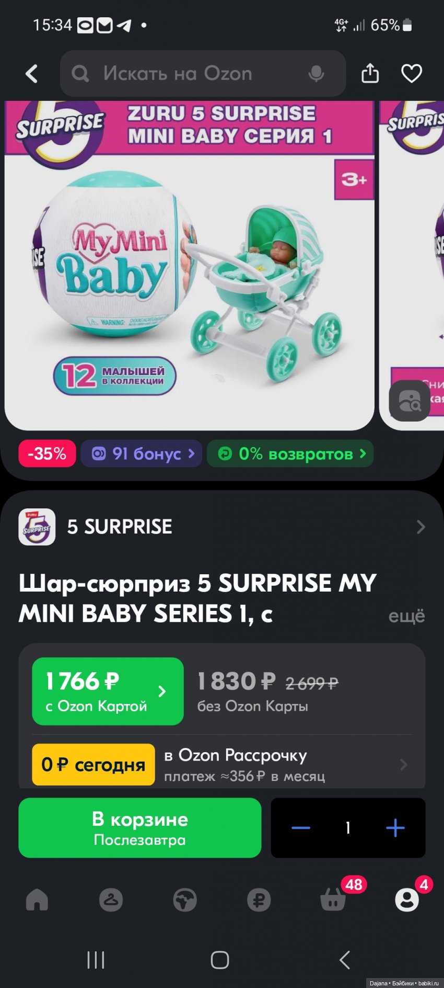This screenshot has height=988, width=444.
Task: Decrease quantity with the minus button
Action: tap(301, 827)
